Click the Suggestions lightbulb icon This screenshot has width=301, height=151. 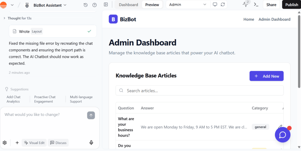tap(7, 89)
